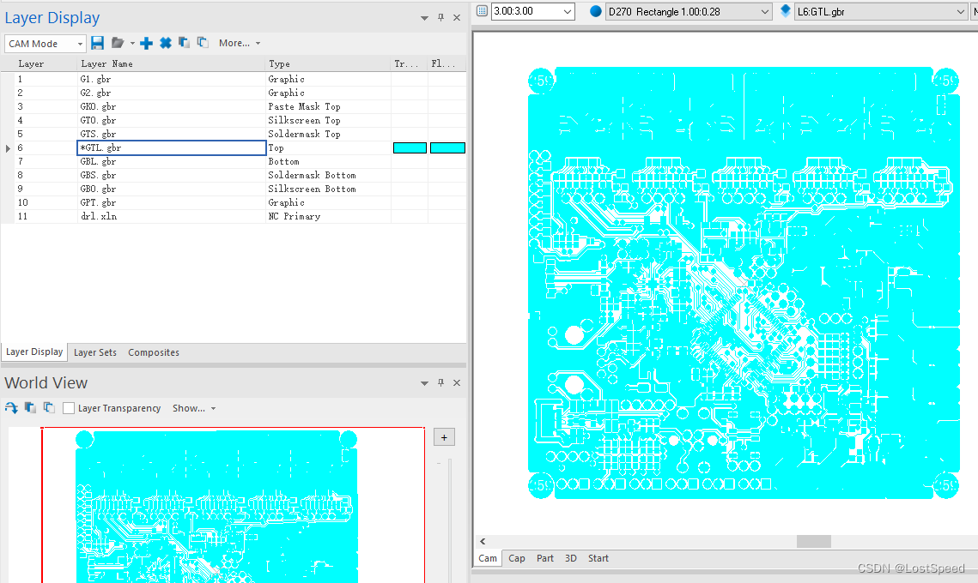
Task: Delete layer using the blue X icon
Action: tap(165, 43)
